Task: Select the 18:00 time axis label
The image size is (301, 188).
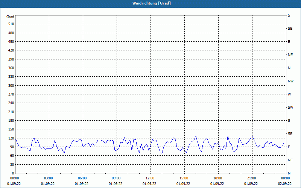Action: tap(218, 178)
